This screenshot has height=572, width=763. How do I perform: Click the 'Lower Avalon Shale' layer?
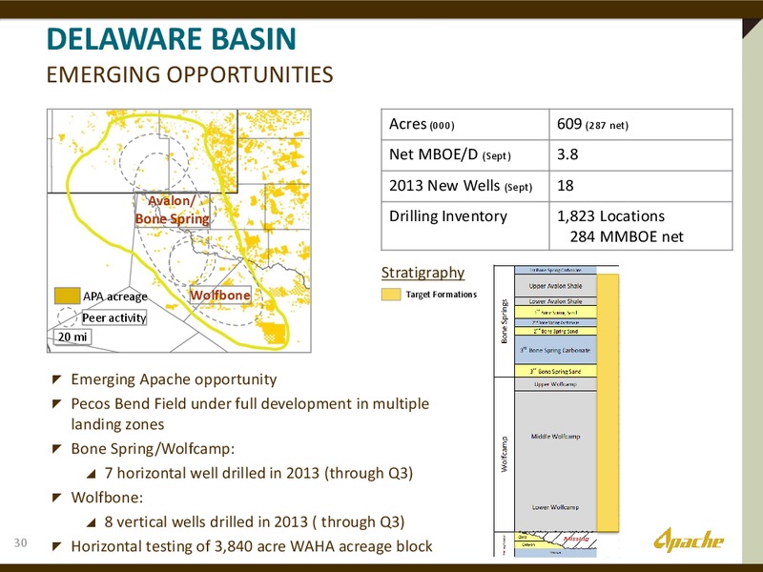(x=555, y=301)
